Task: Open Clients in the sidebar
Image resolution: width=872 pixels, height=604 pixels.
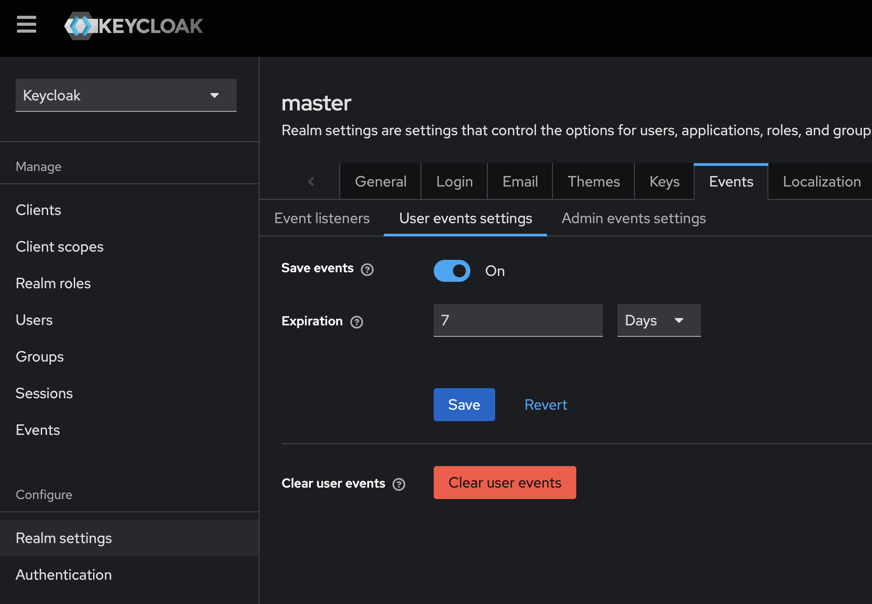Action: [39, 210]
